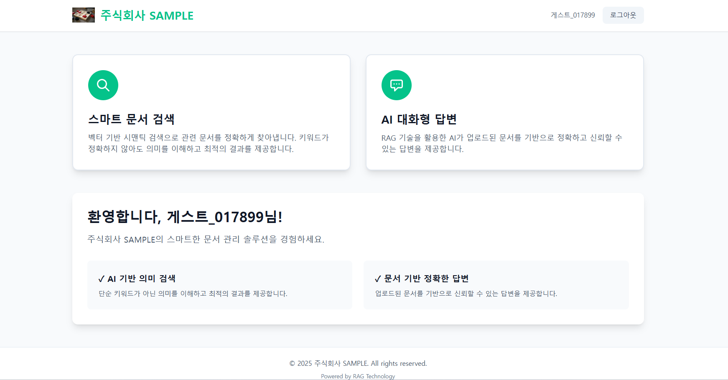Open the AI 대화형 답변 card
Viewport: 728px width, 380px height.
504,112
